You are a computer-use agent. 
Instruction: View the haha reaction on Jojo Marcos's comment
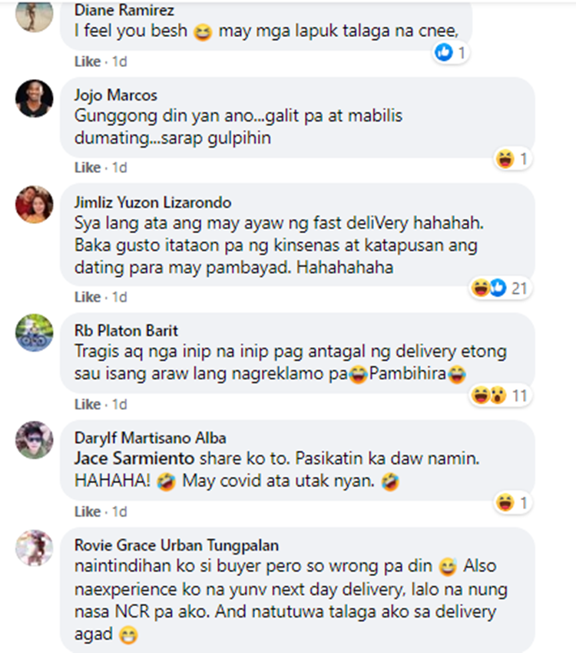[x=512, y=159]
